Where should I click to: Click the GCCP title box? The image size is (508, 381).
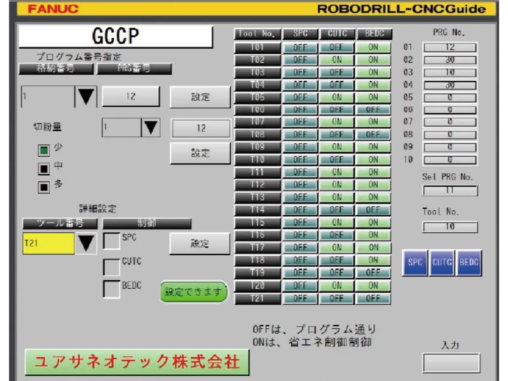point(115,37)
